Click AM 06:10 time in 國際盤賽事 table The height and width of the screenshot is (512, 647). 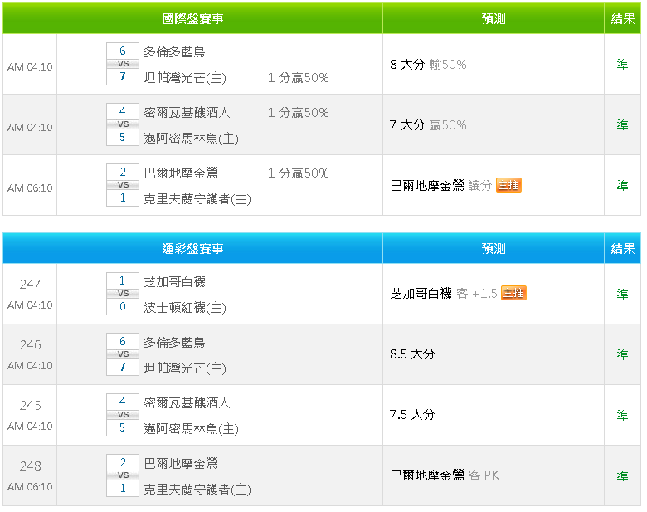(30, 188)
